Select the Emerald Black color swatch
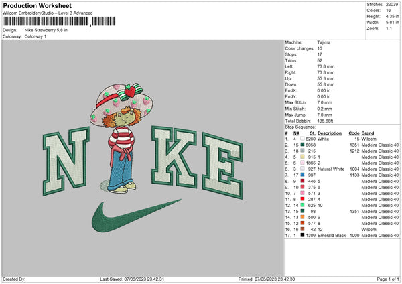402x284 pixels. (302, 235)
